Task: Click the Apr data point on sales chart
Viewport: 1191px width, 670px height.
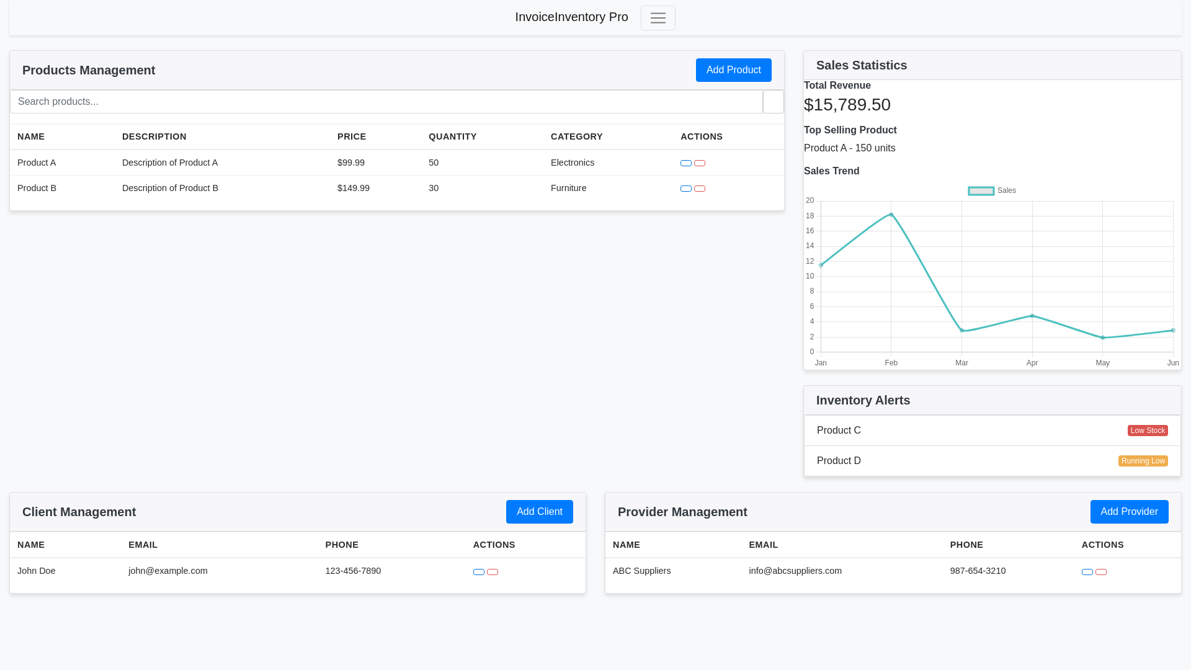Action: pyautogui.click(x=1032, y=316)
